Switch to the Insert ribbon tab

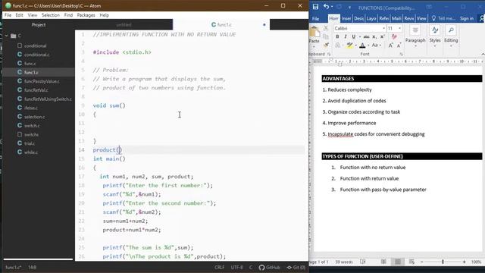pos(346,18)
